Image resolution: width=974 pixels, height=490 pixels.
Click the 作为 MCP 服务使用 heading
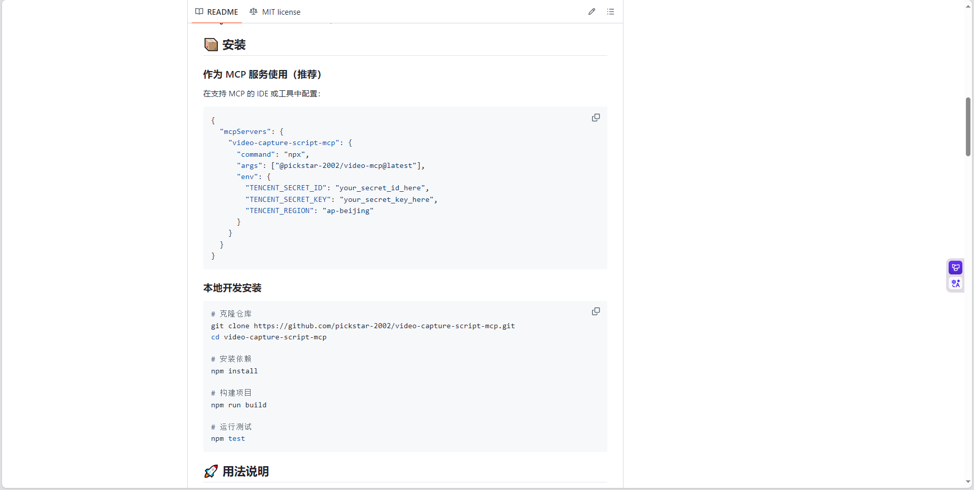tap(262, 75)
